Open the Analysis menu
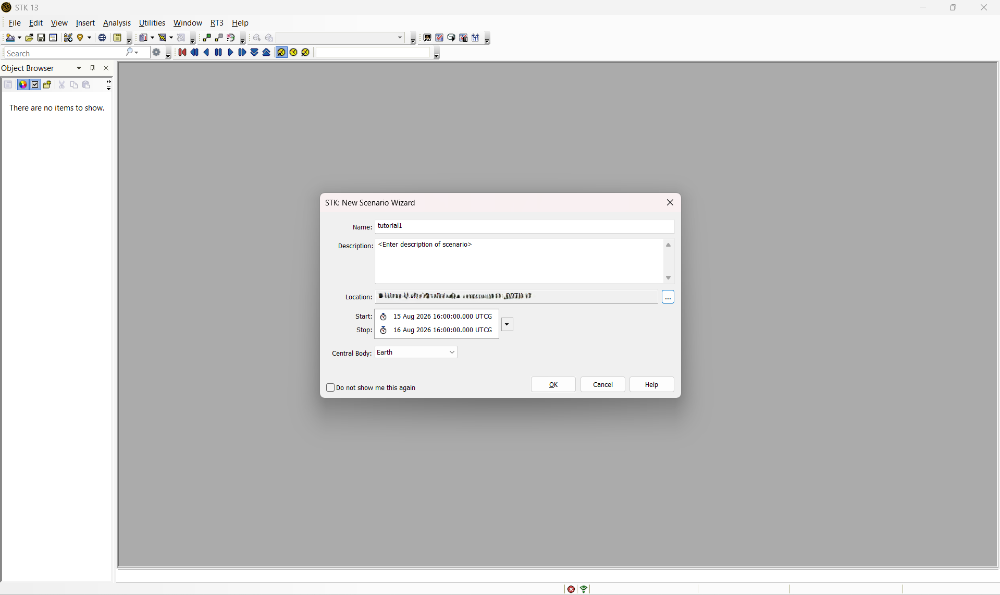1000x595 pixels. pos(117,23)
